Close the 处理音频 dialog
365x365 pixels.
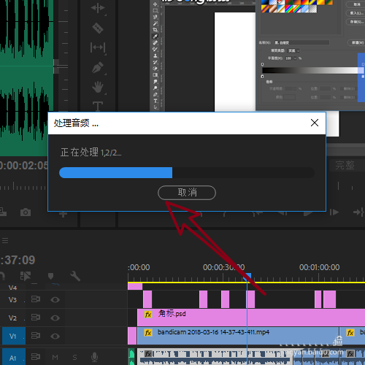(315, 123)
